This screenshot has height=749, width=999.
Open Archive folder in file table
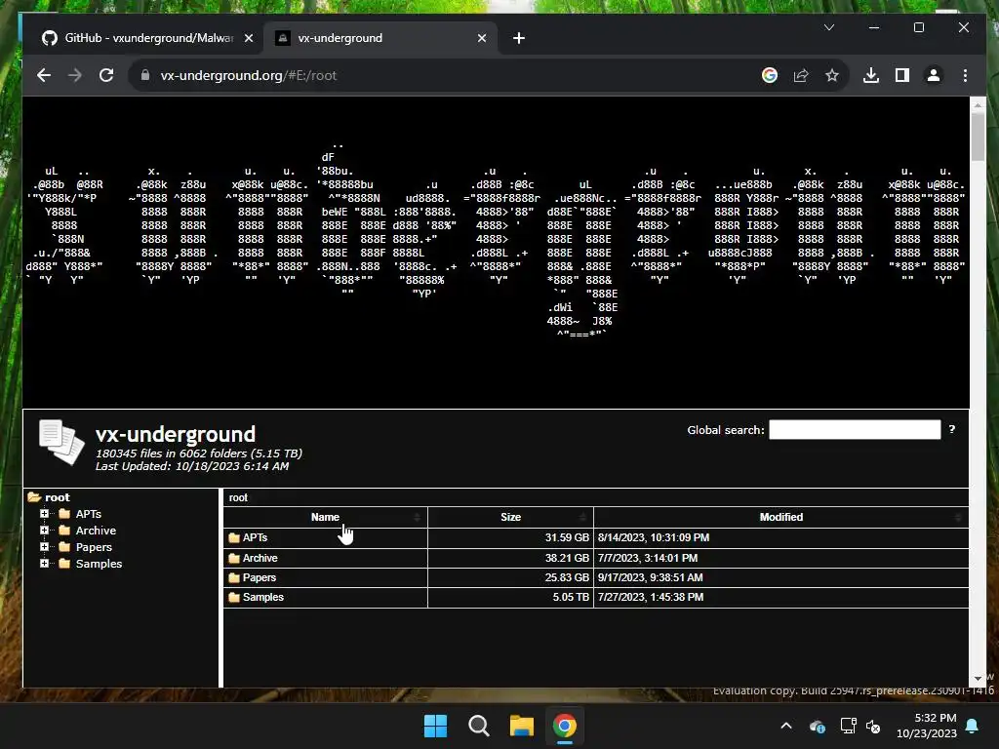(260, 558)
